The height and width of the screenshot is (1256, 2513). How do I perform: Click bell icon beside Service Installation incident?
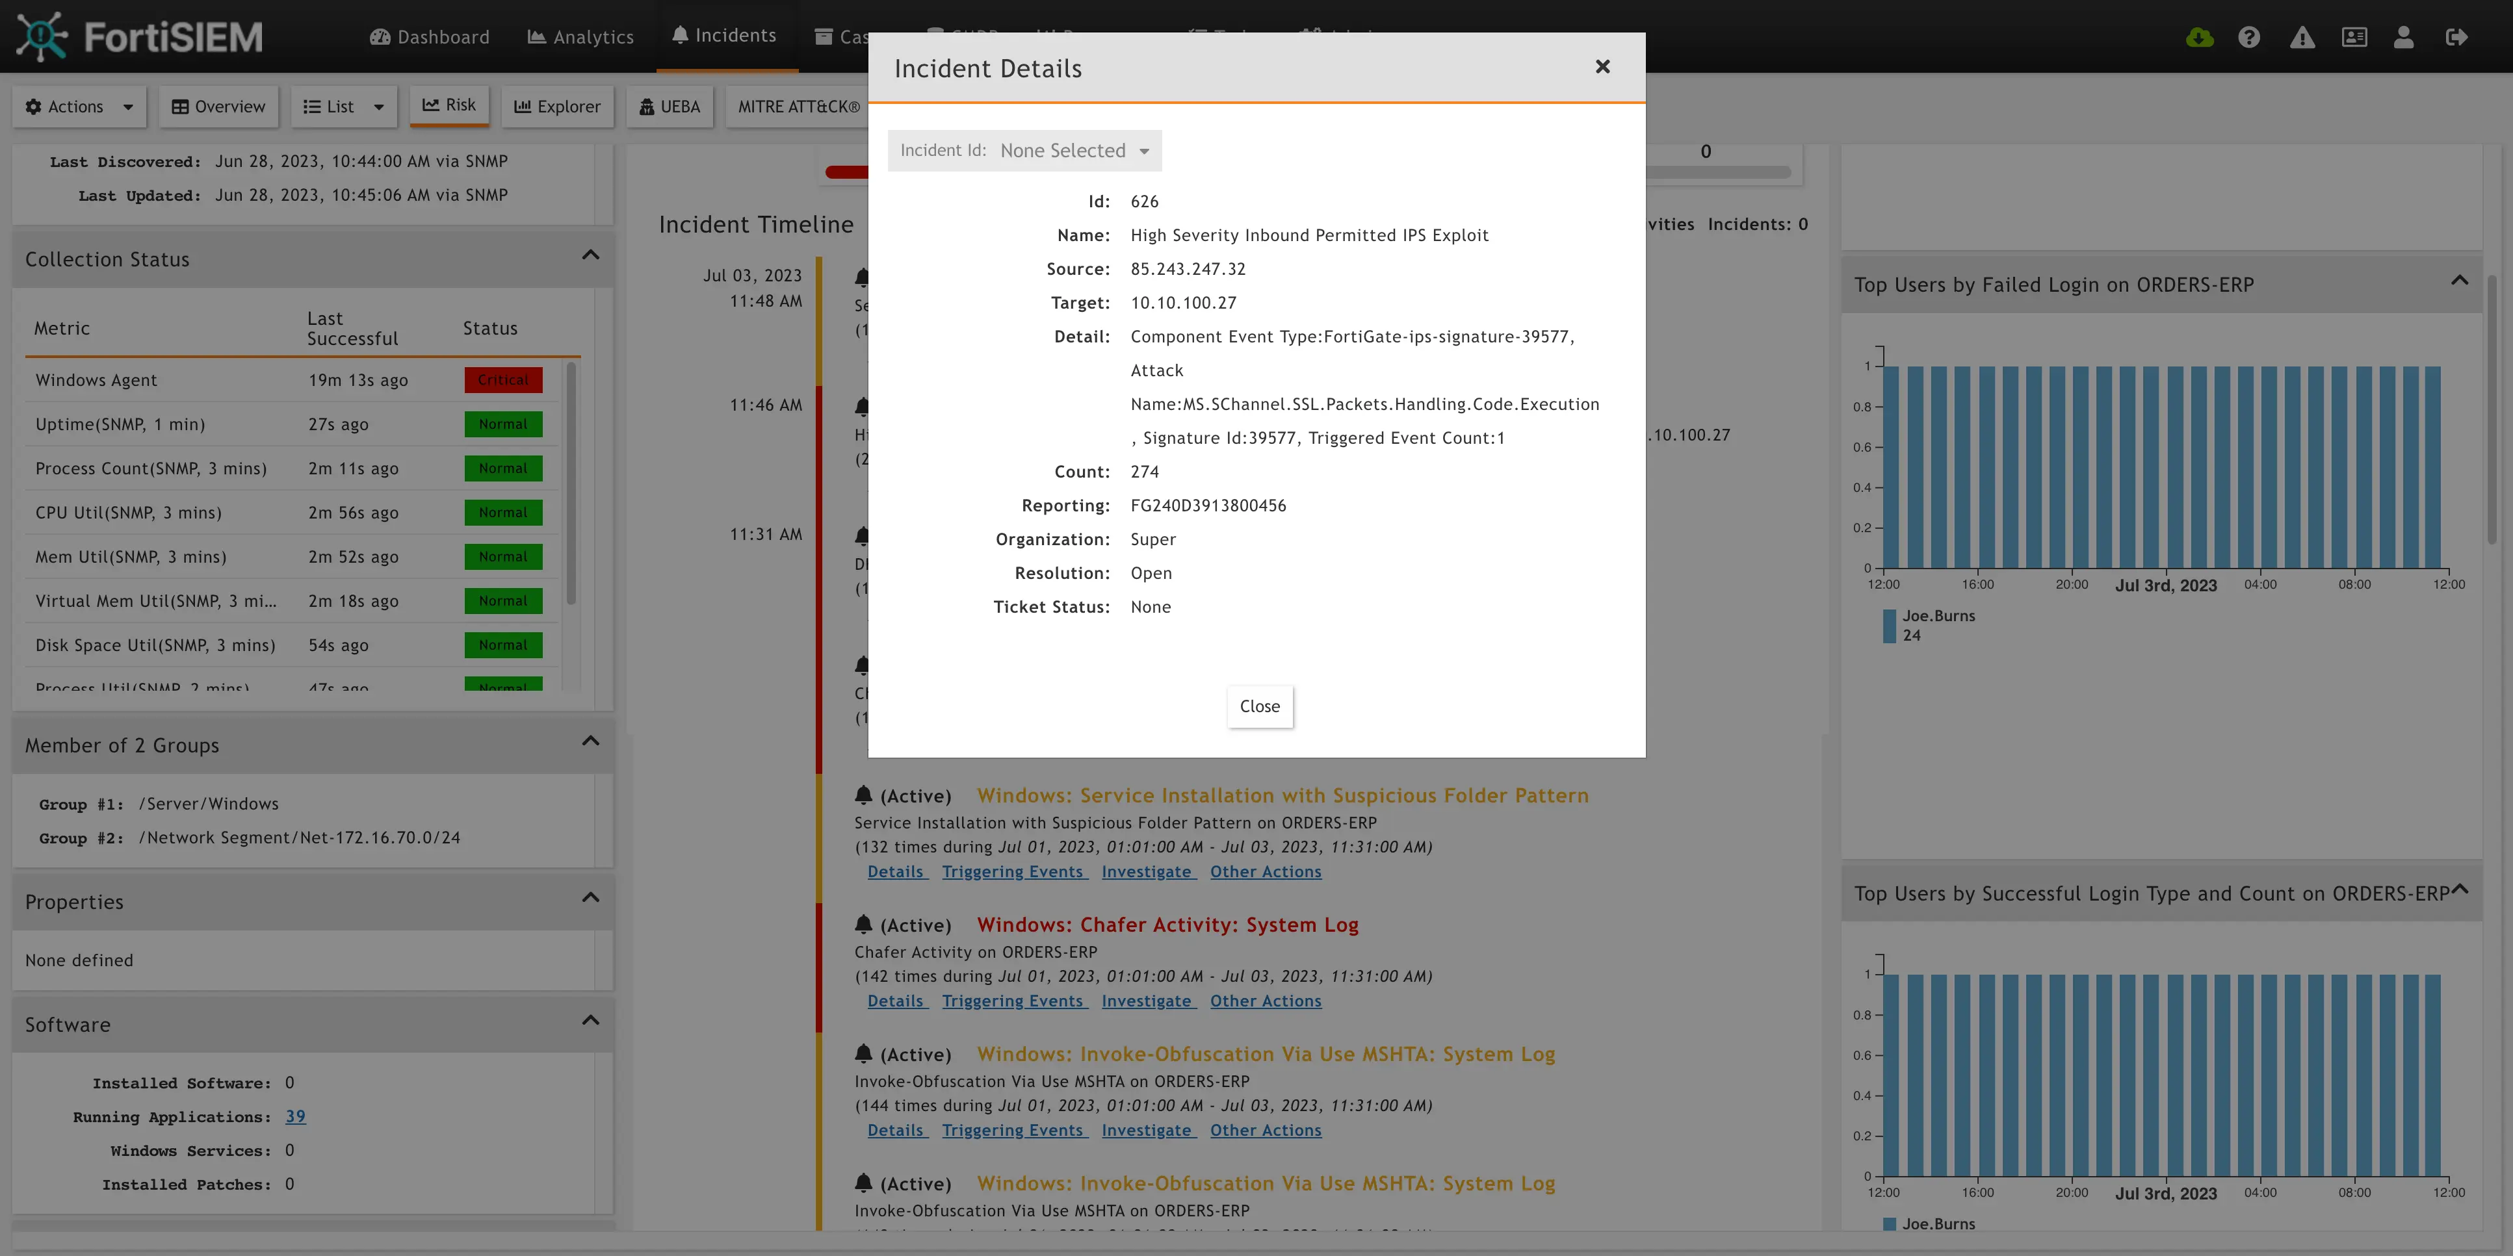863,795
